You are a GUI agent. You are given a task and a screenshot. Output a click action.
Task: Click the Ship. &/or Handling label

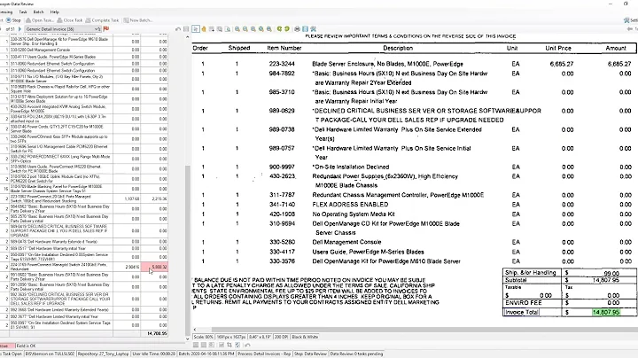tap(530, 273)
